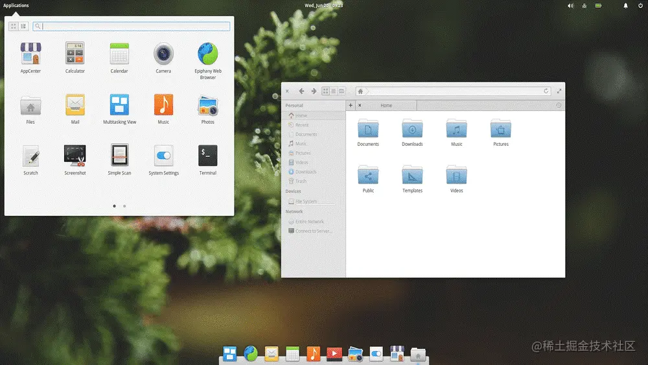Select the Home tab in Files
Viewport: 648px width, 365px height.
pyautogui.click(x=386, y=106)
